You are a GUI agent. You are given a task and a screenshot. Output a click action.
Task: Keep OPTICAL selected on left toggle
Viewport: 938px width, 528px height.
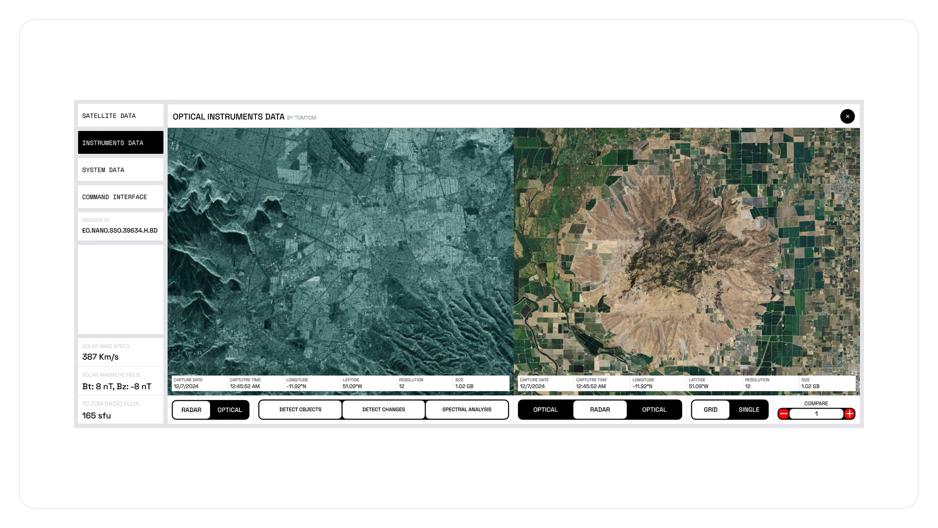coord(230,410)
